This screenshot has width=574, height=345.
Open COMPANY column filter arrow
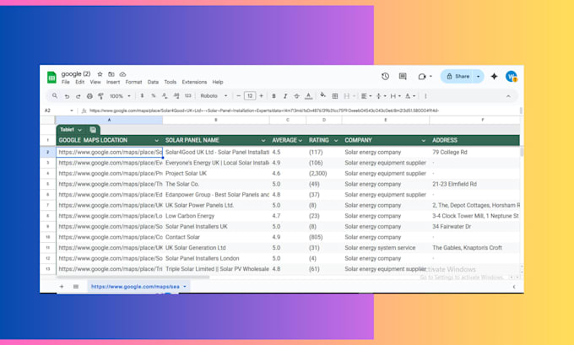coord(424,141)
